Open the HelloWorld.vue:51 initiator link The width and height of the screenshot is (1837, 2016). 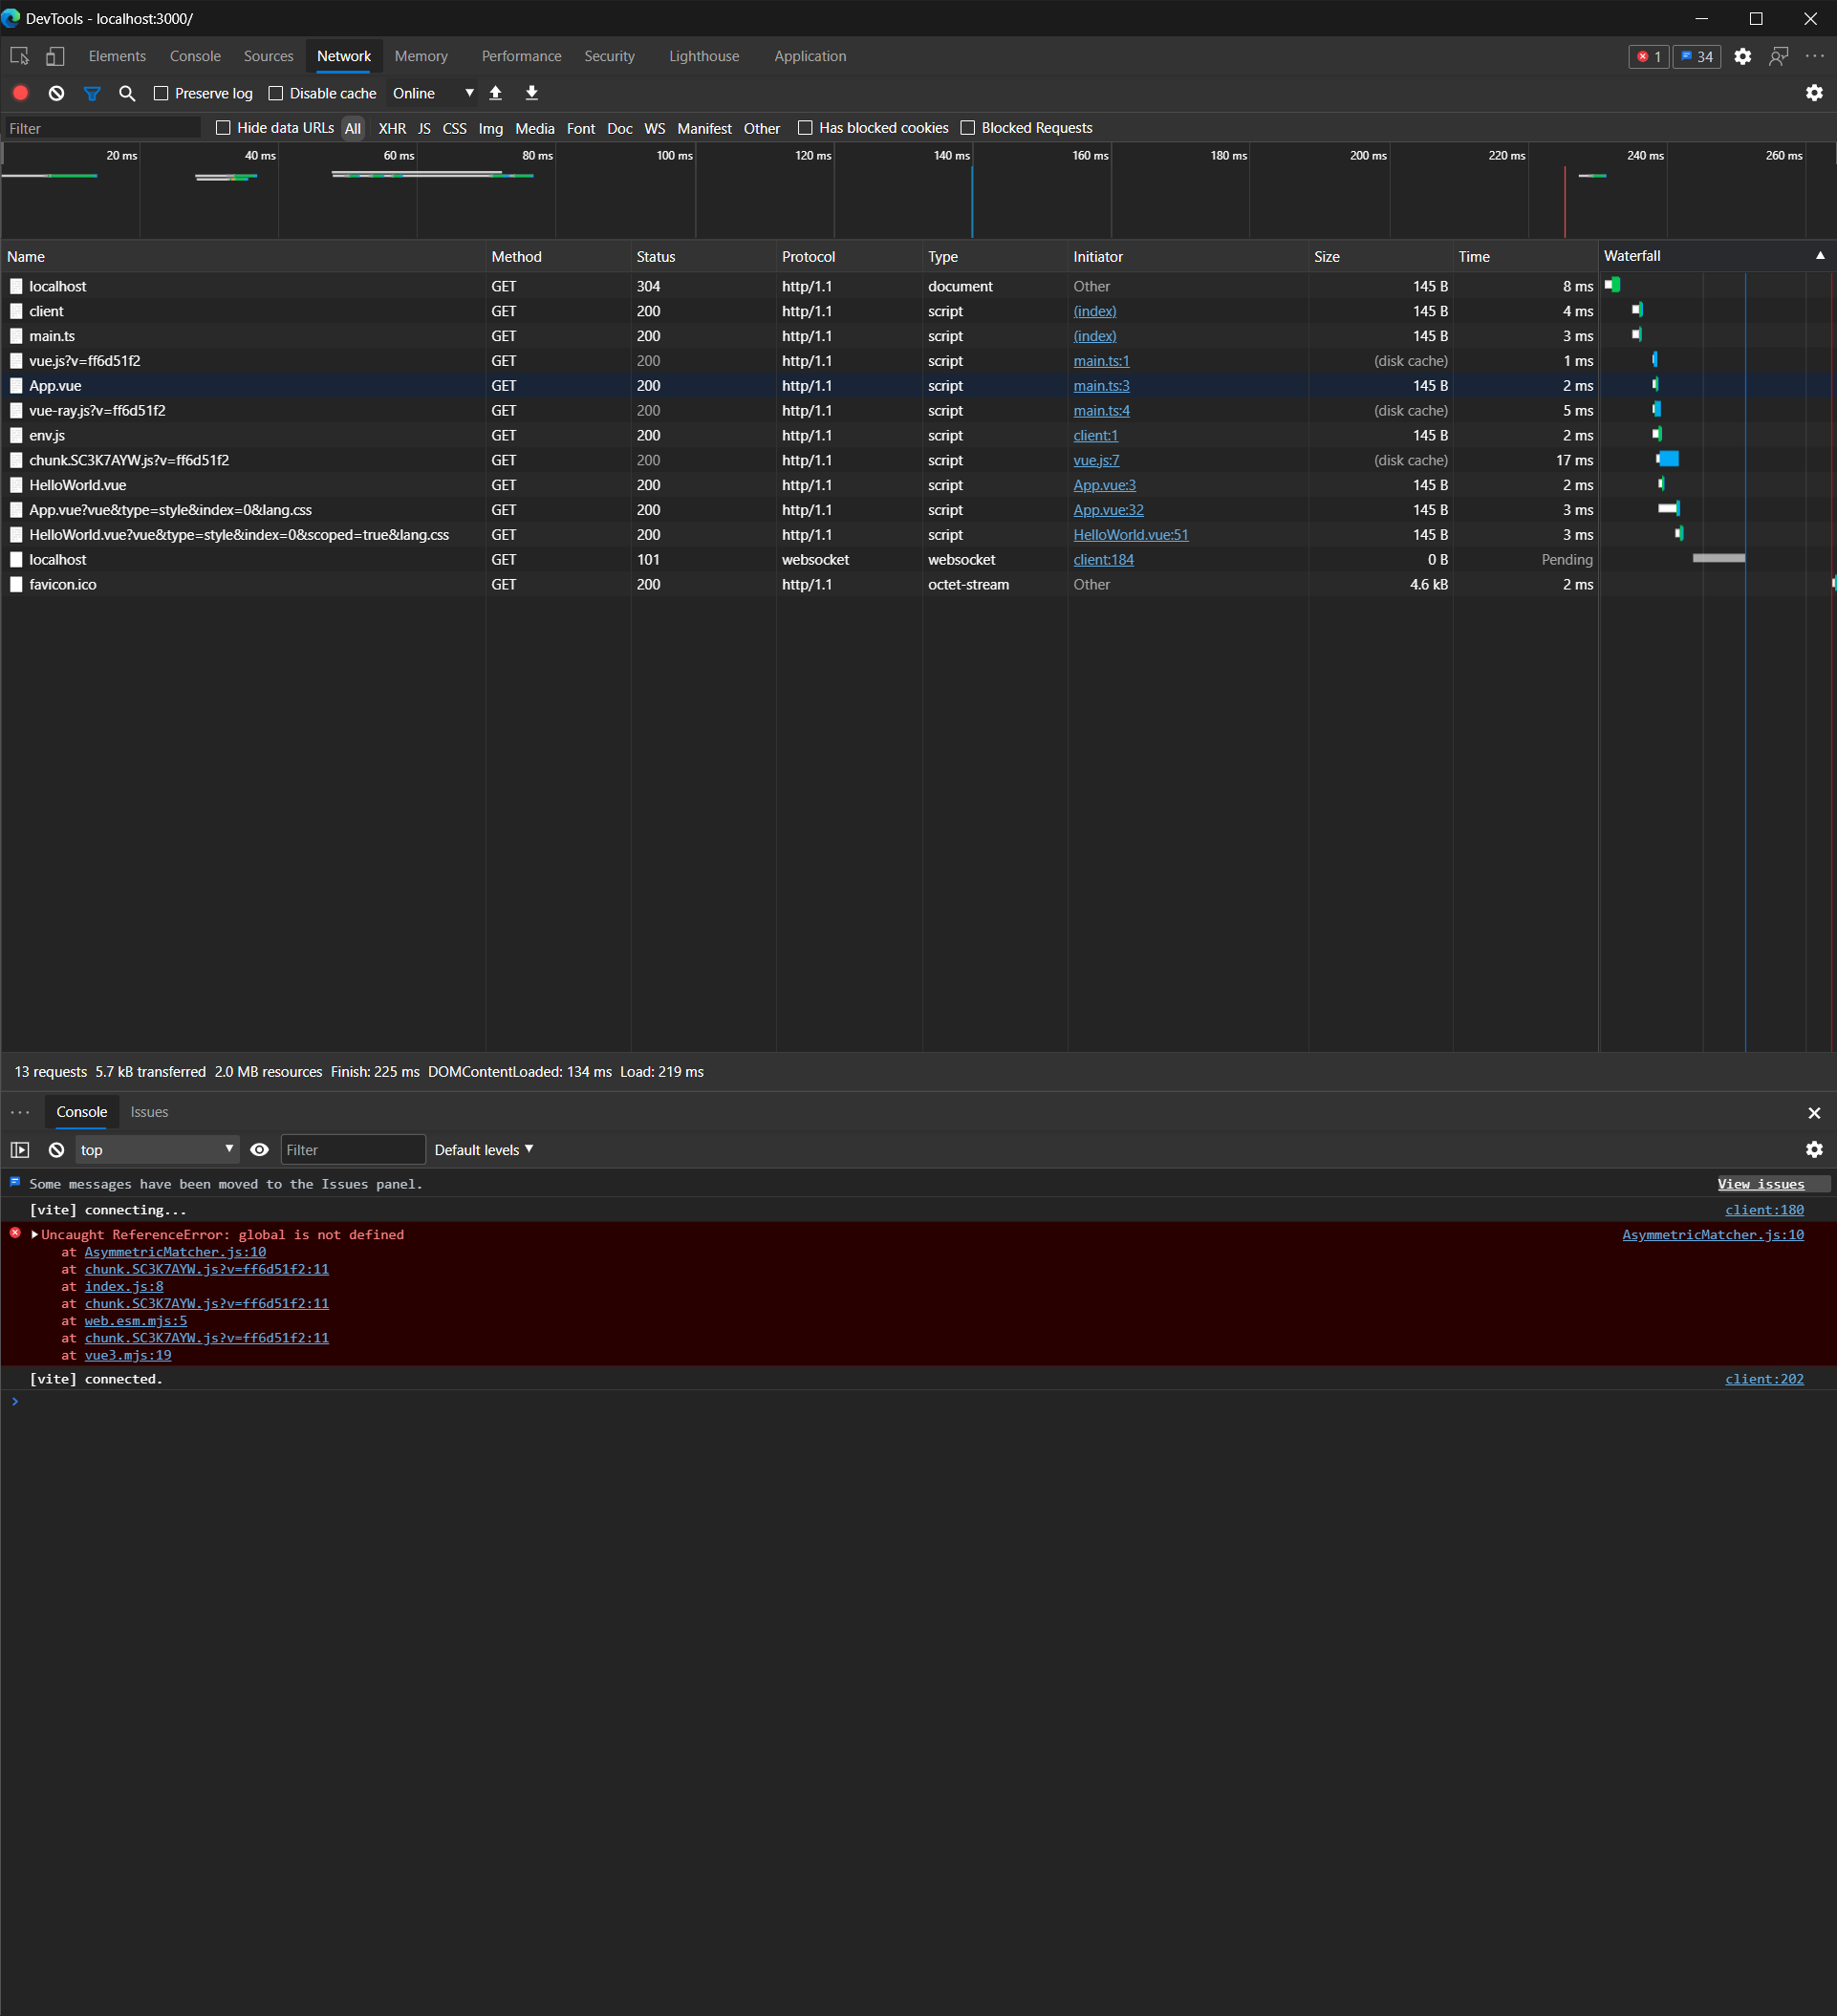pyautogui.click(x=1130, y=535)
